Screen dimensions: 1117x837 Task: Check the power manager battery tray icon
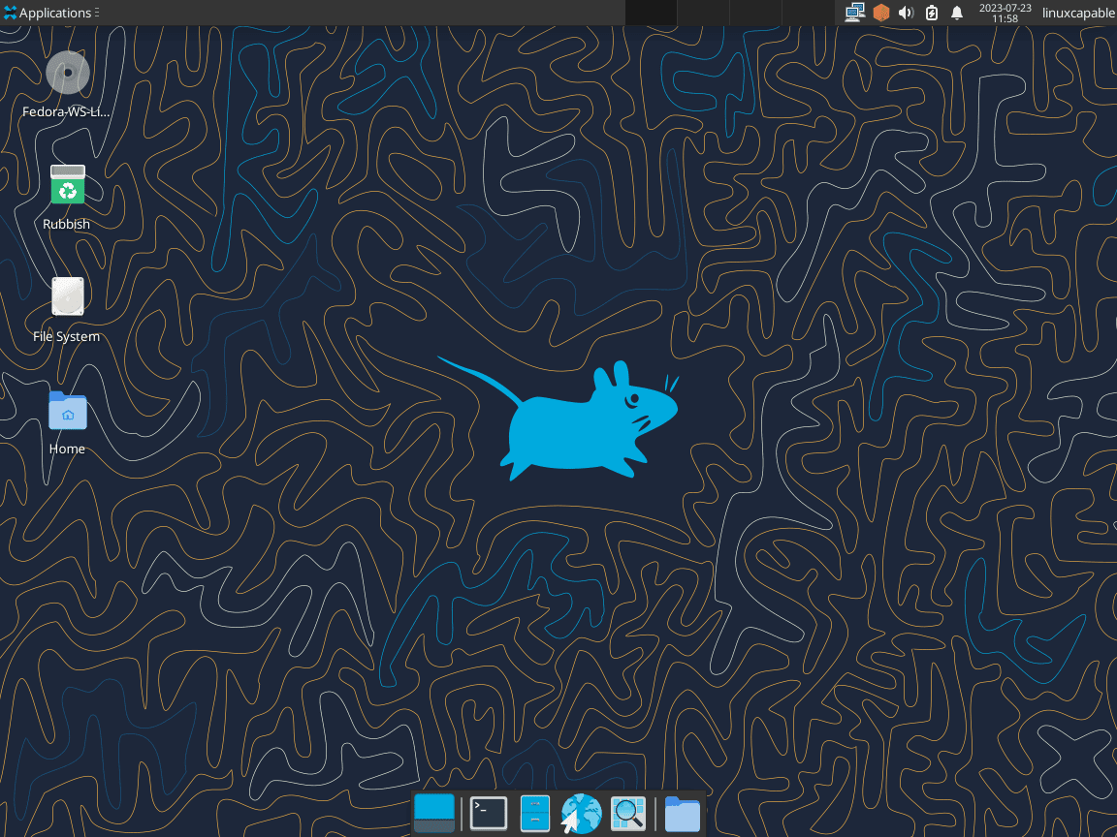931,13
